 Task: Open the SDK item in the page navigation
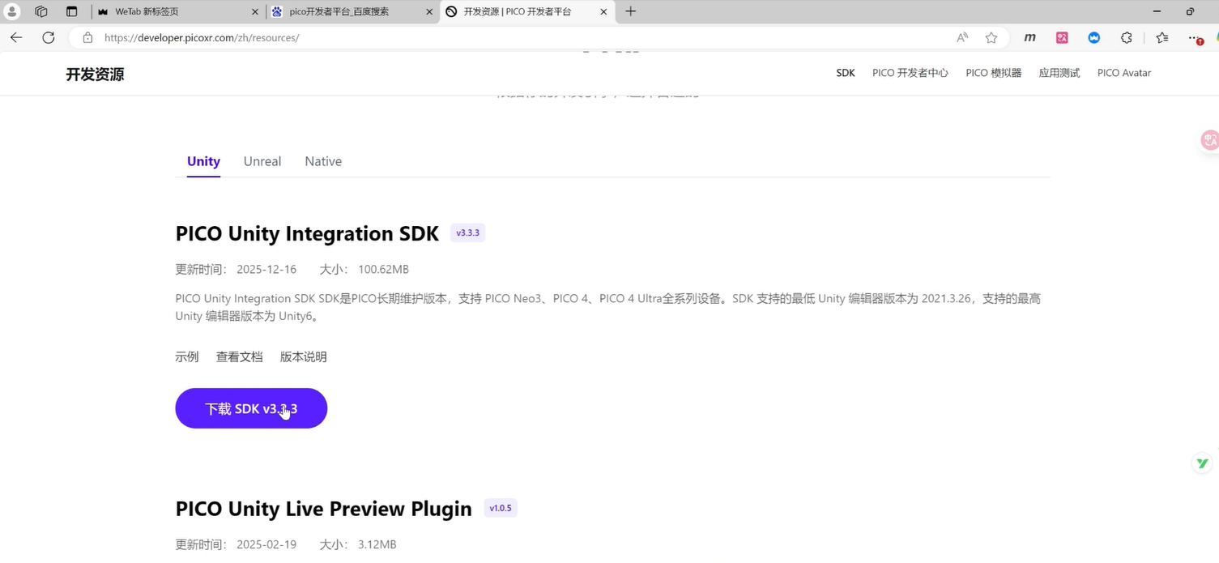coord(846,73)
